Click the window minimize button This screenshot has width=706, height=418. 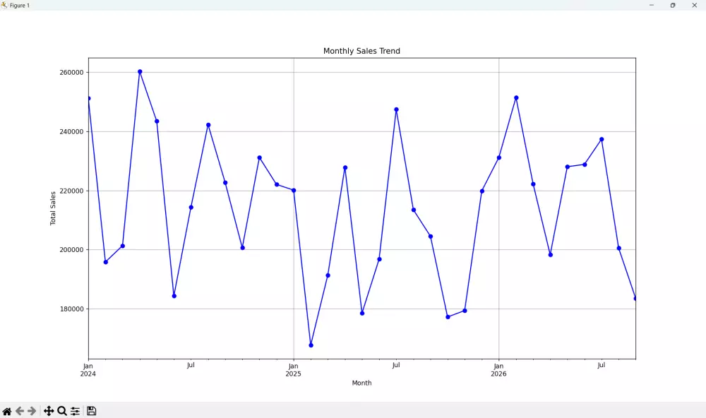click(653, 5)
